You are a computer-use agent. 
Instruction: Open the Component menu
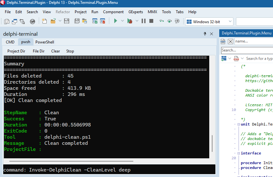pos(113,12)
